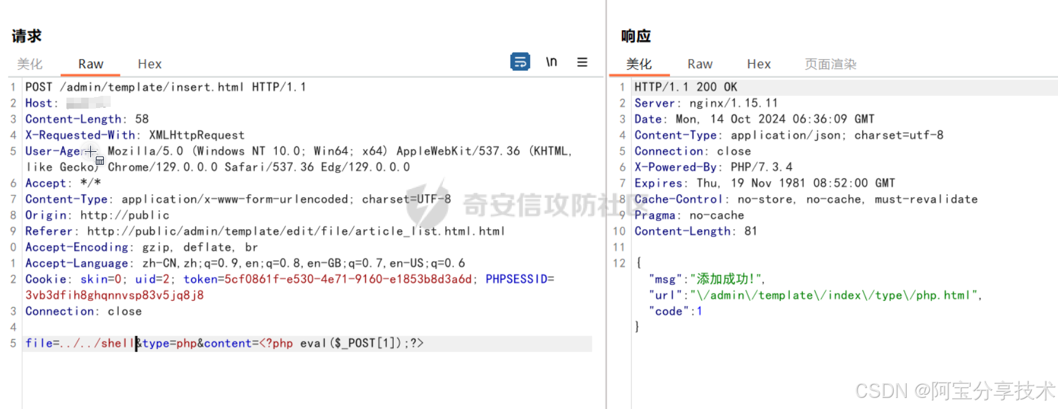Toggle word wrap icon in request panel
The height and width of the screenshot is (409, 1058).
pos(520,62)
